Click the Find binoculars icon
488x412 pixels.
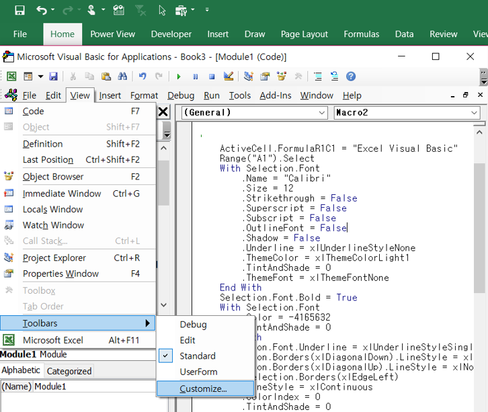[x=122, y=77]
